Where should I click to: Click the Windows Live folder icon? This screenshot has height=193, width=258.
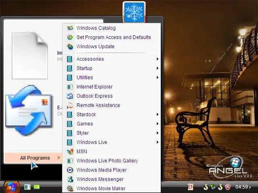pyautogui.click(x=70, y=142)
